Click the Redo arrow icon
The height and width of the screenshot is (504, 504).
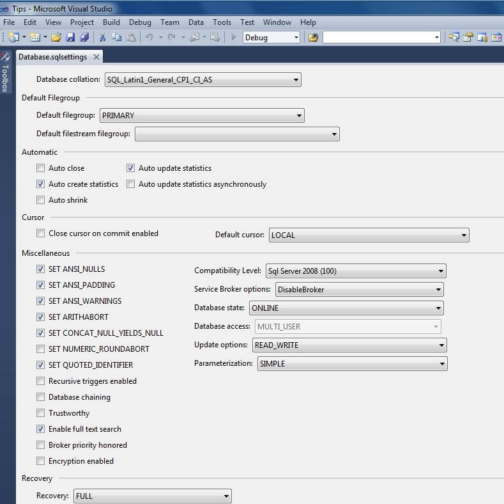172,37
